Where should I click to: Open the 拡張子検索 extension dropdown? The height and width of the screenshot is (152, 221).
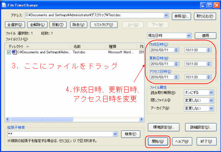pos(115,134)
